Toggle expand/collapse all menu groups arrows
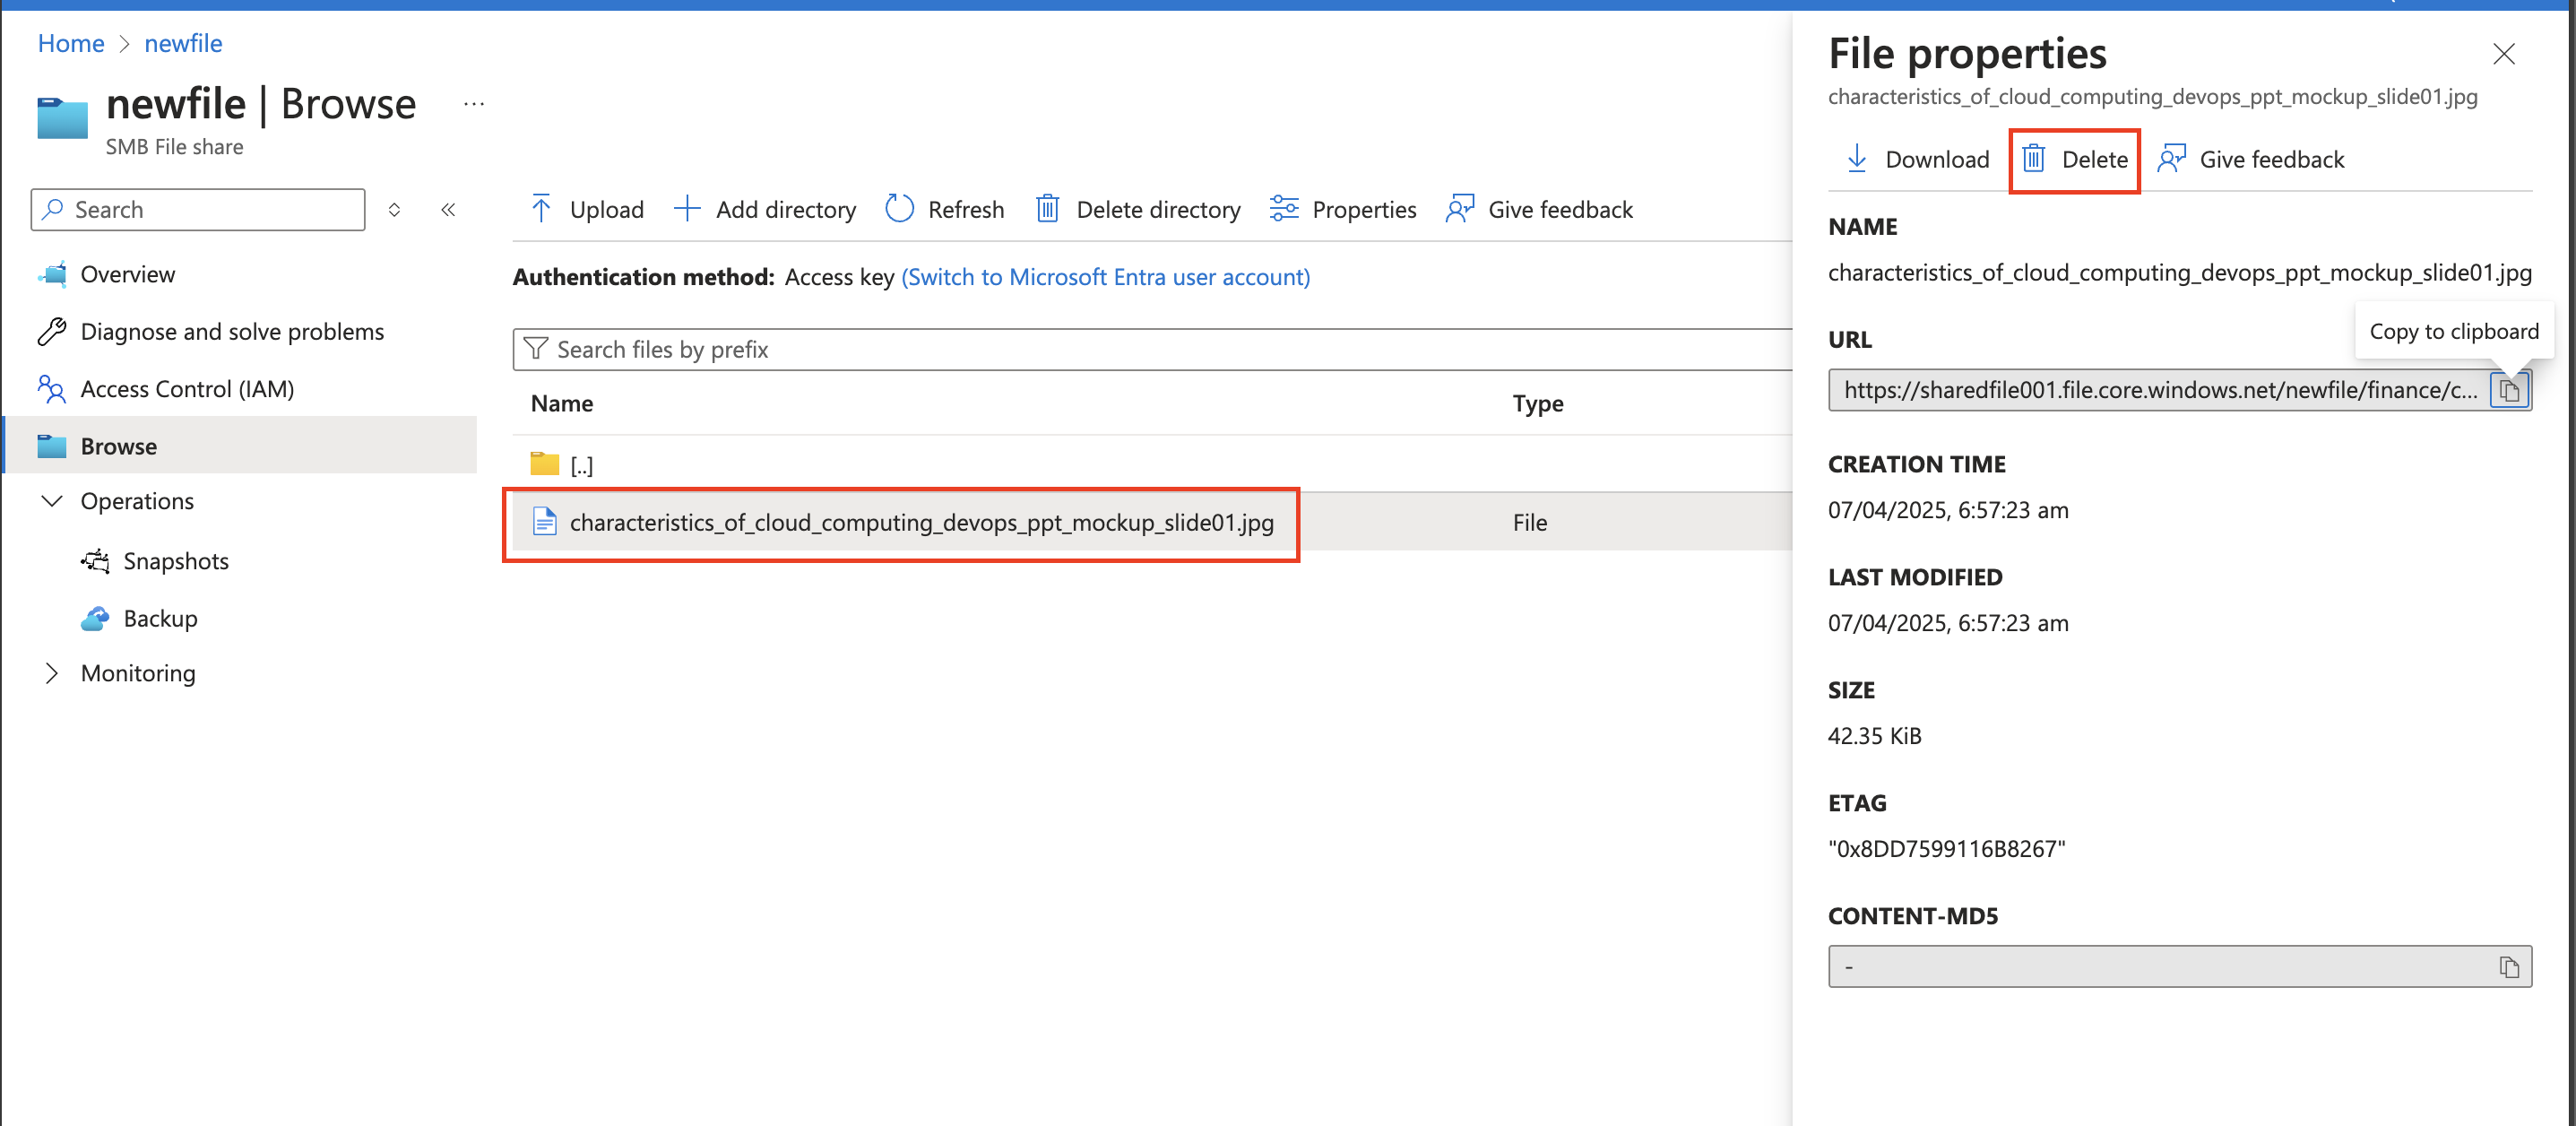Screen dimensions: 2576x1126 point(394,209)
